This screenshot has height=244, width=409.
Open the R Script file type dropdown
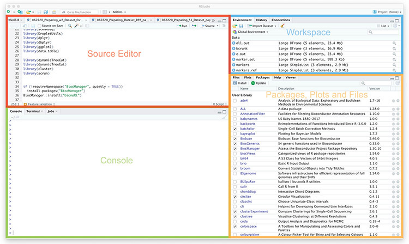pyautogui.click(x=220, y=104)
